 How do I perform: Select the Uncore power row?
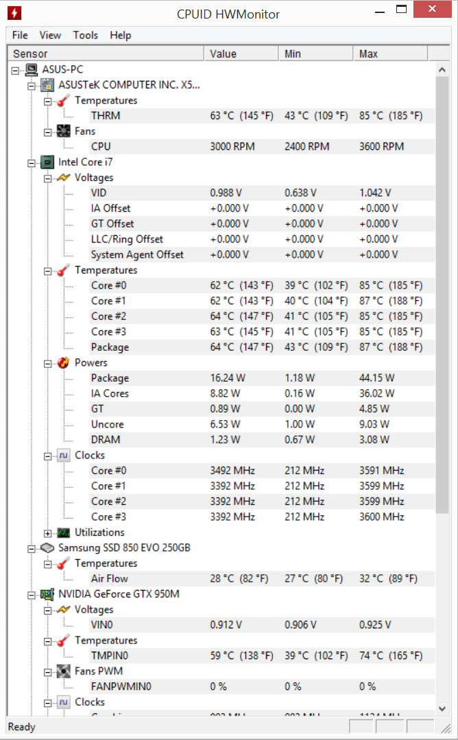click(x=261, y=425)
